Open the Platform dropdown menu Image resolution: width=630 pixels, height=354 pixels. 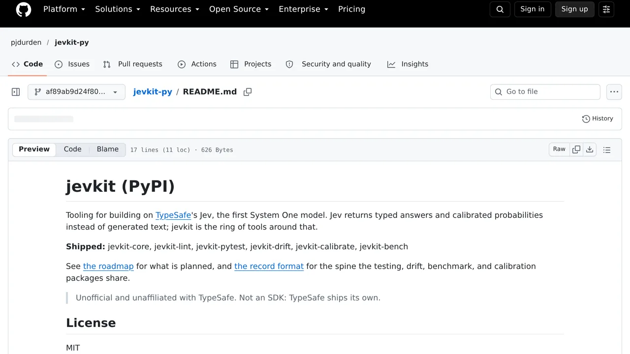pos(64,9)
